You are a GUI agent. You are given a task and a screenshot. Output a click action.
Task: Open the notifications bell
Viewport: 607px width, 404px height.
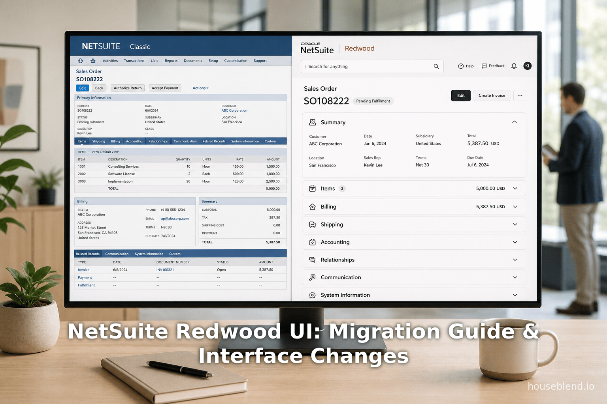point(514,66)
